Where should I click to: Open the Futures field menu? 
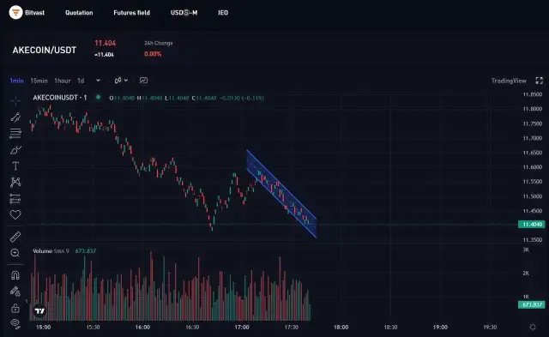[131, 13]
